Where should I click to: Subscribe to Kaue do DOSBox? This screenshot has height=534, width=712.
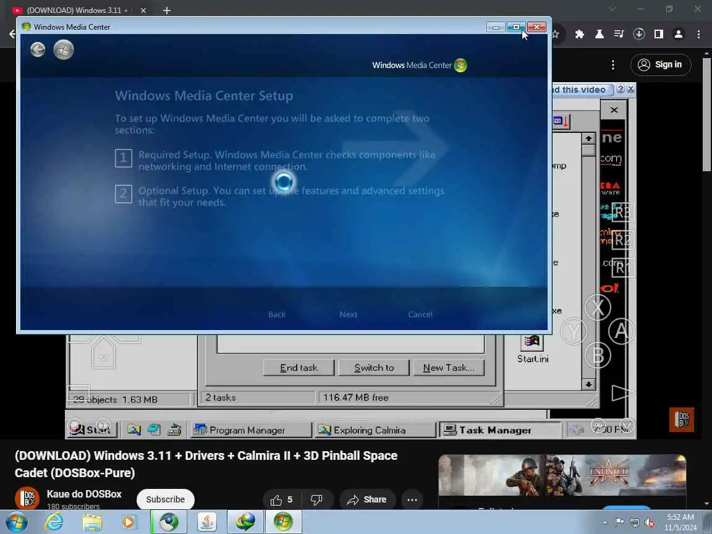pos(165,499)
